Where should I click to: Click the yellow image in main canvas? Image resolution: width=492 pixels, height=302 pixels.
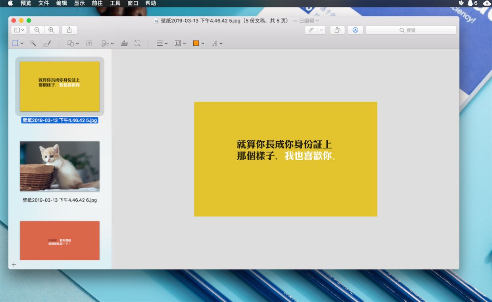286,159
